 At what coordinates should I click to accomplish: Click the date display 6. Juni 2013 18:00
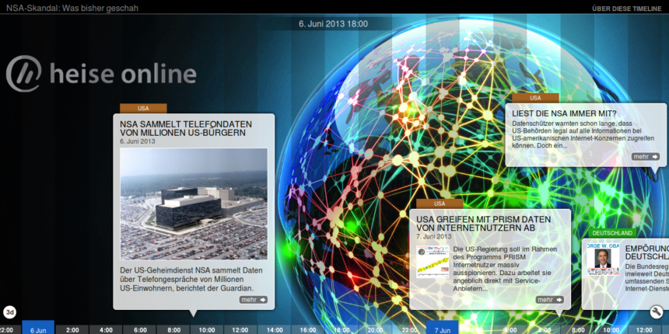tap(334, 24)
